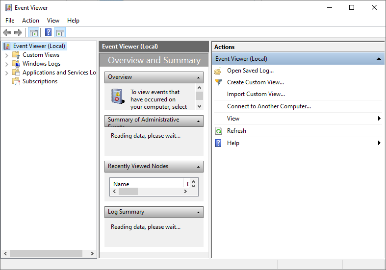Viewport: 386px width, 270px height.
Task: Click Recently Viewed Nodes horizontal scrollbar thumb
Action: (128, 191)
